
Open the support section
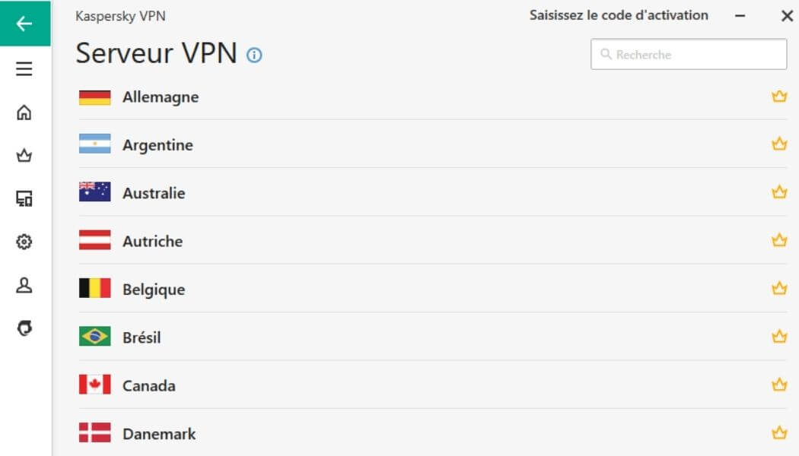click(24, 328)
